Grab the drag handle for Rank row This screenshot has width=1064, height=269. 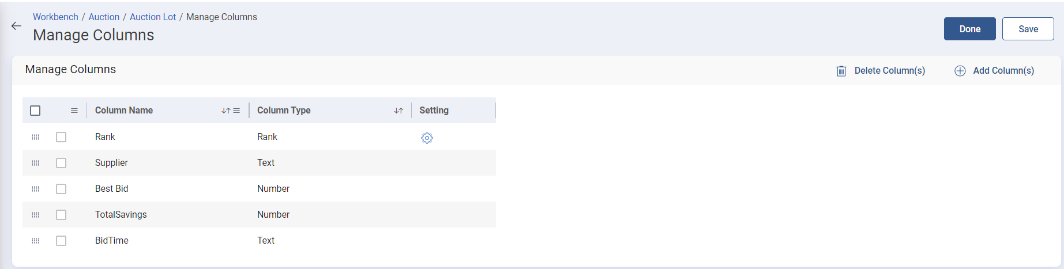coord(35,137)
